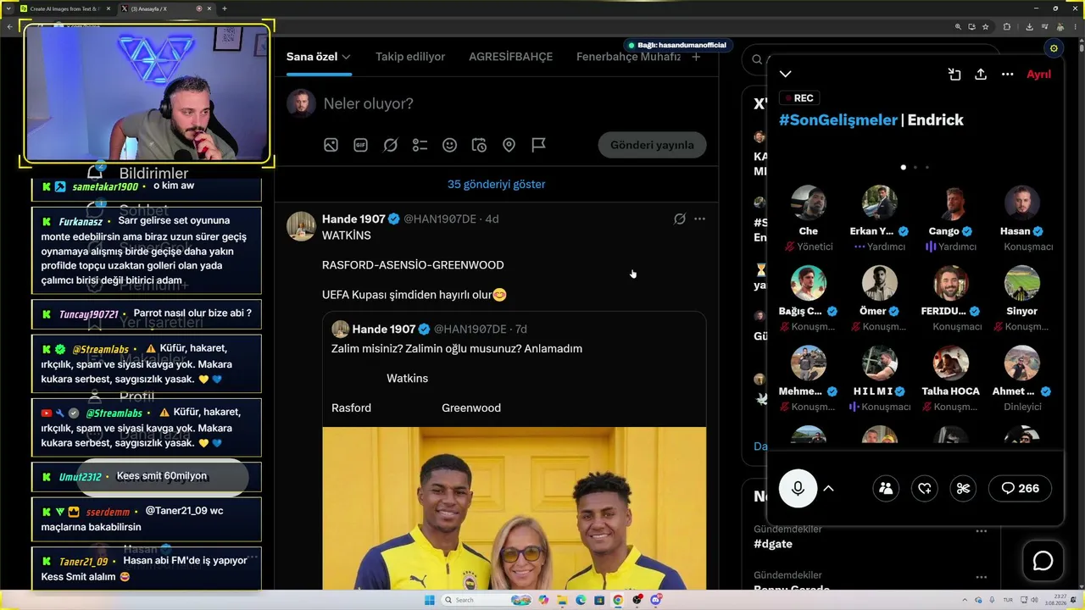Open Ömer's speaker avatar in Space
This screenshot has height=610, width=1085.
[879, 284]
